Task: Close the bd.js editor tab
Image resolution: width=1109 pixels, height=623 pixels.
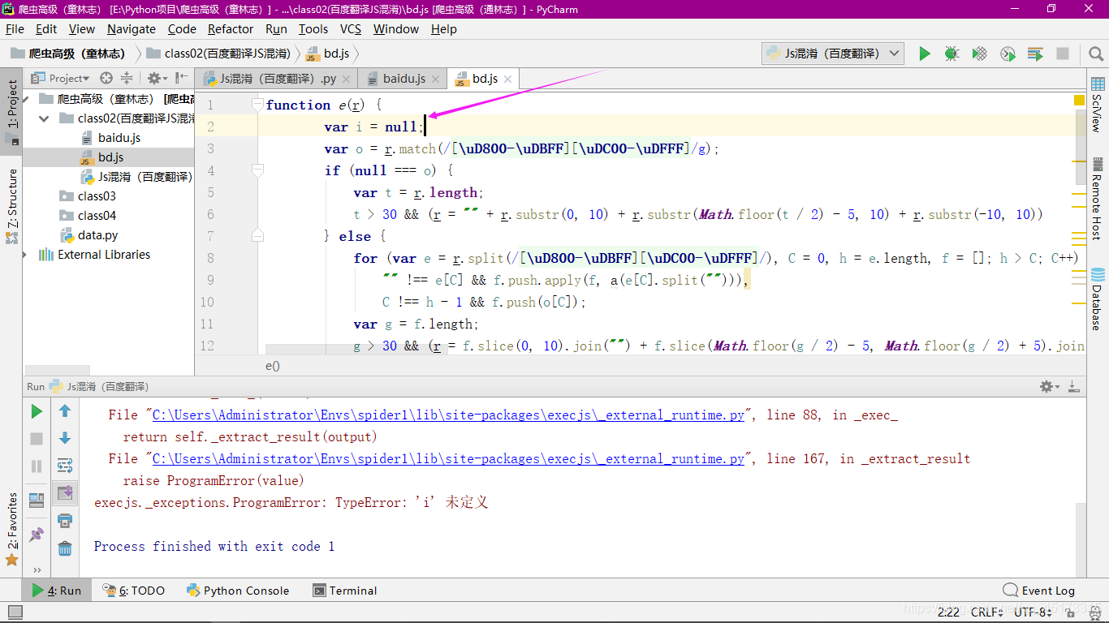Action: coord(508,79)
